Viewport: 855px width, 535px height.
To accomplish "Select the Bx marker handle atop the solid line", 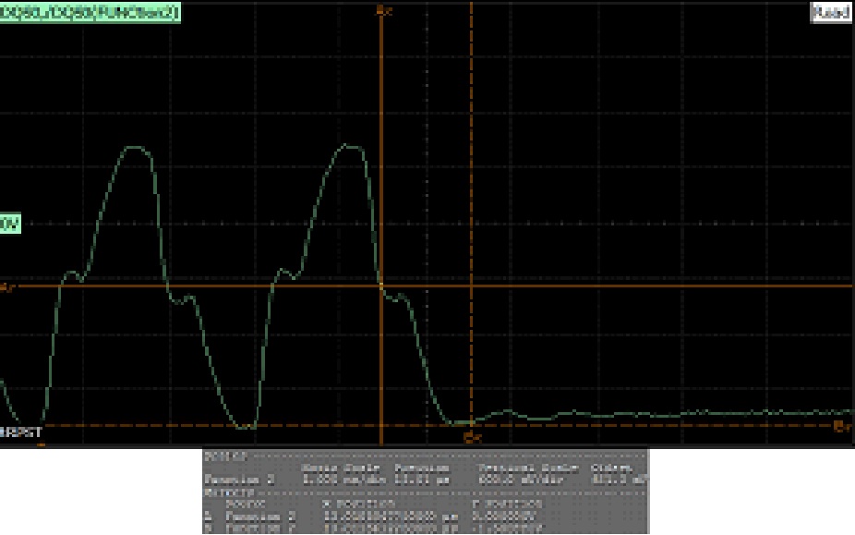I will (x=384, y=11).
